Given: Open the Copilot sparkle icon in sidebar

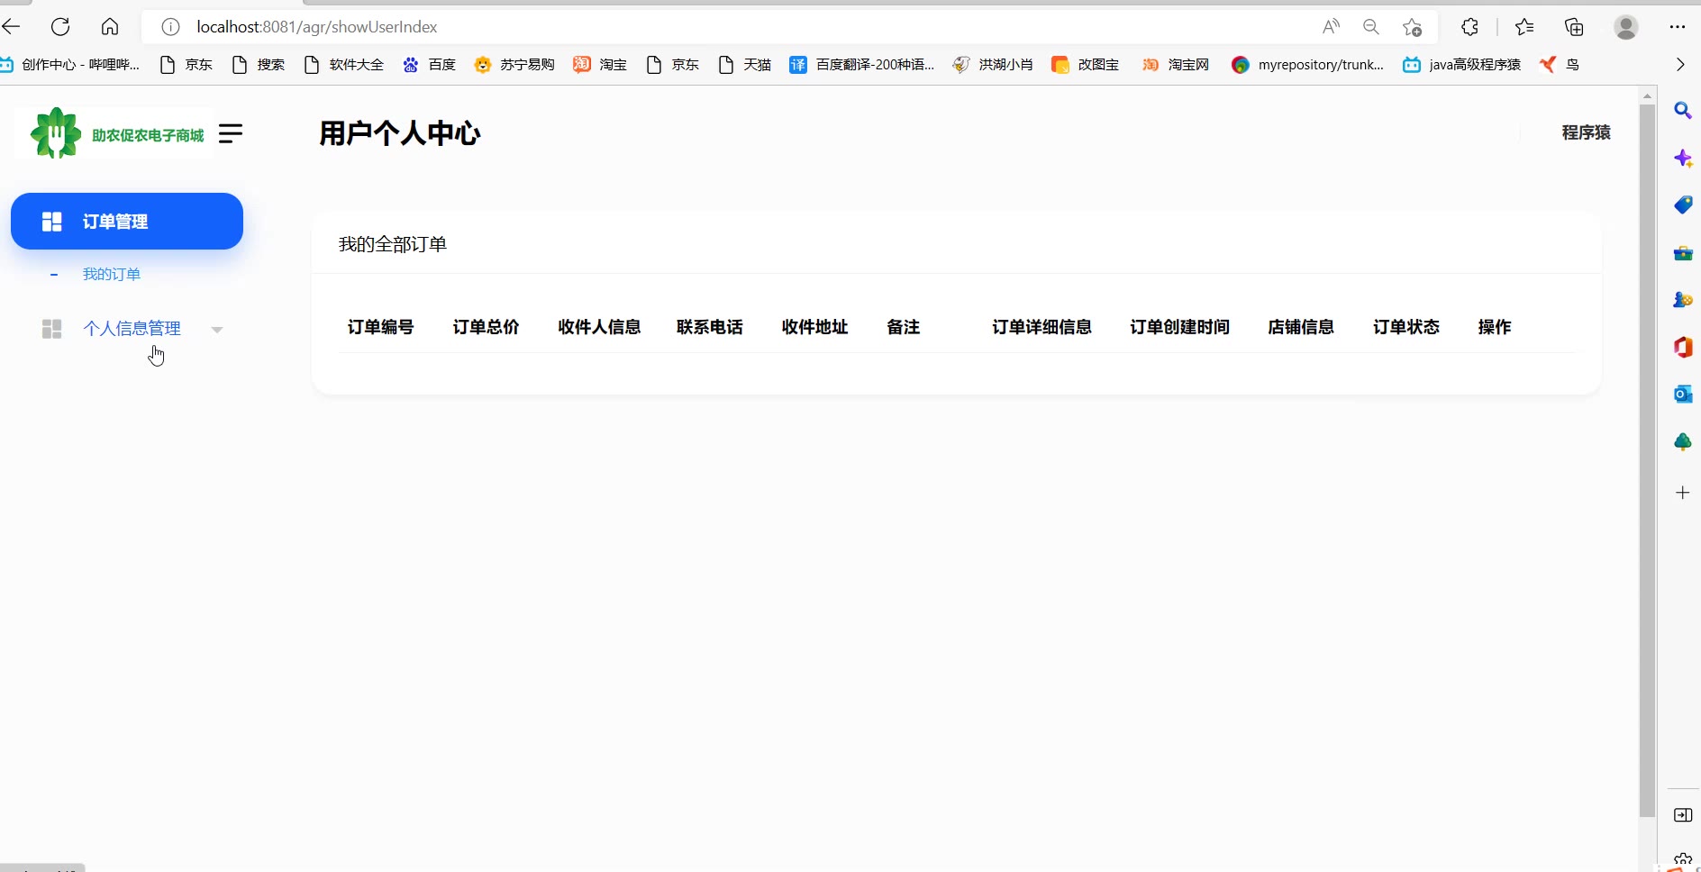Looking at the screenshot, I should 1682,159.
